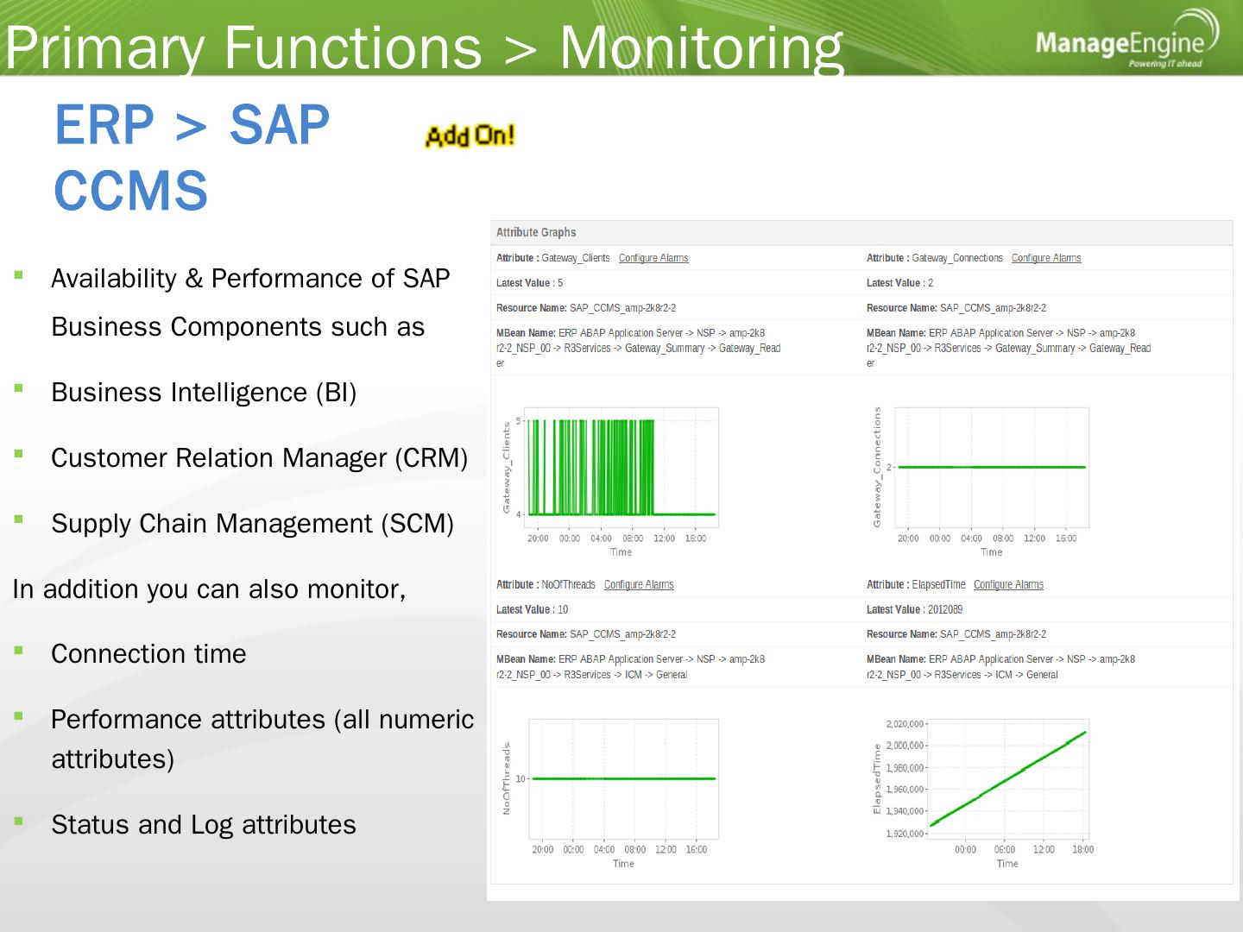1243x932 pixels.
Task: Click the "Customer Relation Manager (CRM)" bullet text
Action: point(259,458)
